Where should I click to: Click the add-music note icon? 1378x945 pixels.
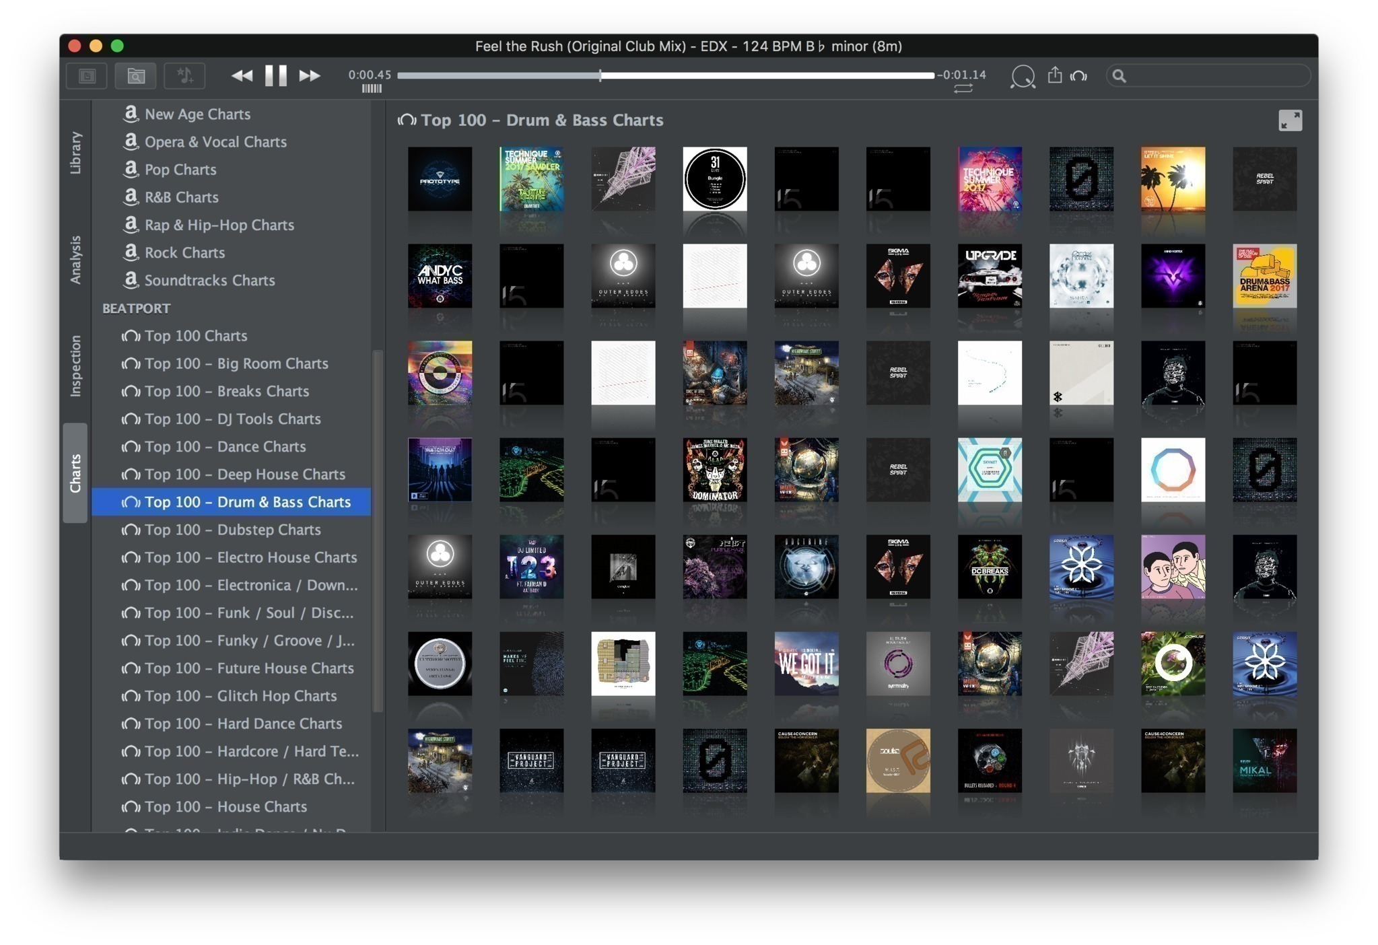click(x=184, y=75)
